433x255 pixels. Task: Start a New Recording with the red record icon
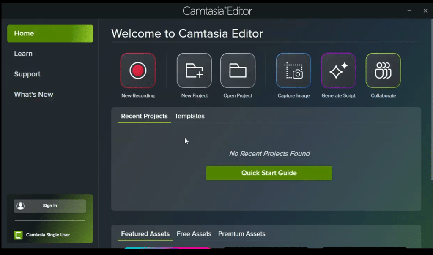tap(138, 71)
